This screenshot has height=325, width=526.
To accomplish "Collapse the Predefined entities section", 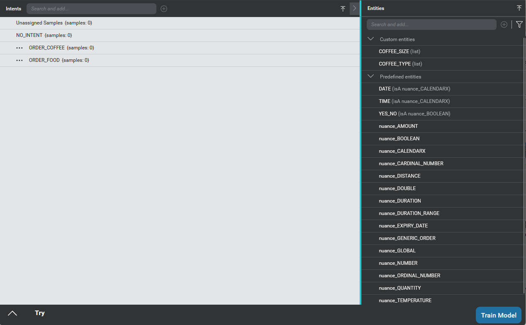I will click(371, 76).
